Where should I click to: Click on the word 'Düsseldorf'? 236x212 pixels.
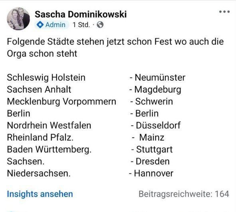click(158, 125)
